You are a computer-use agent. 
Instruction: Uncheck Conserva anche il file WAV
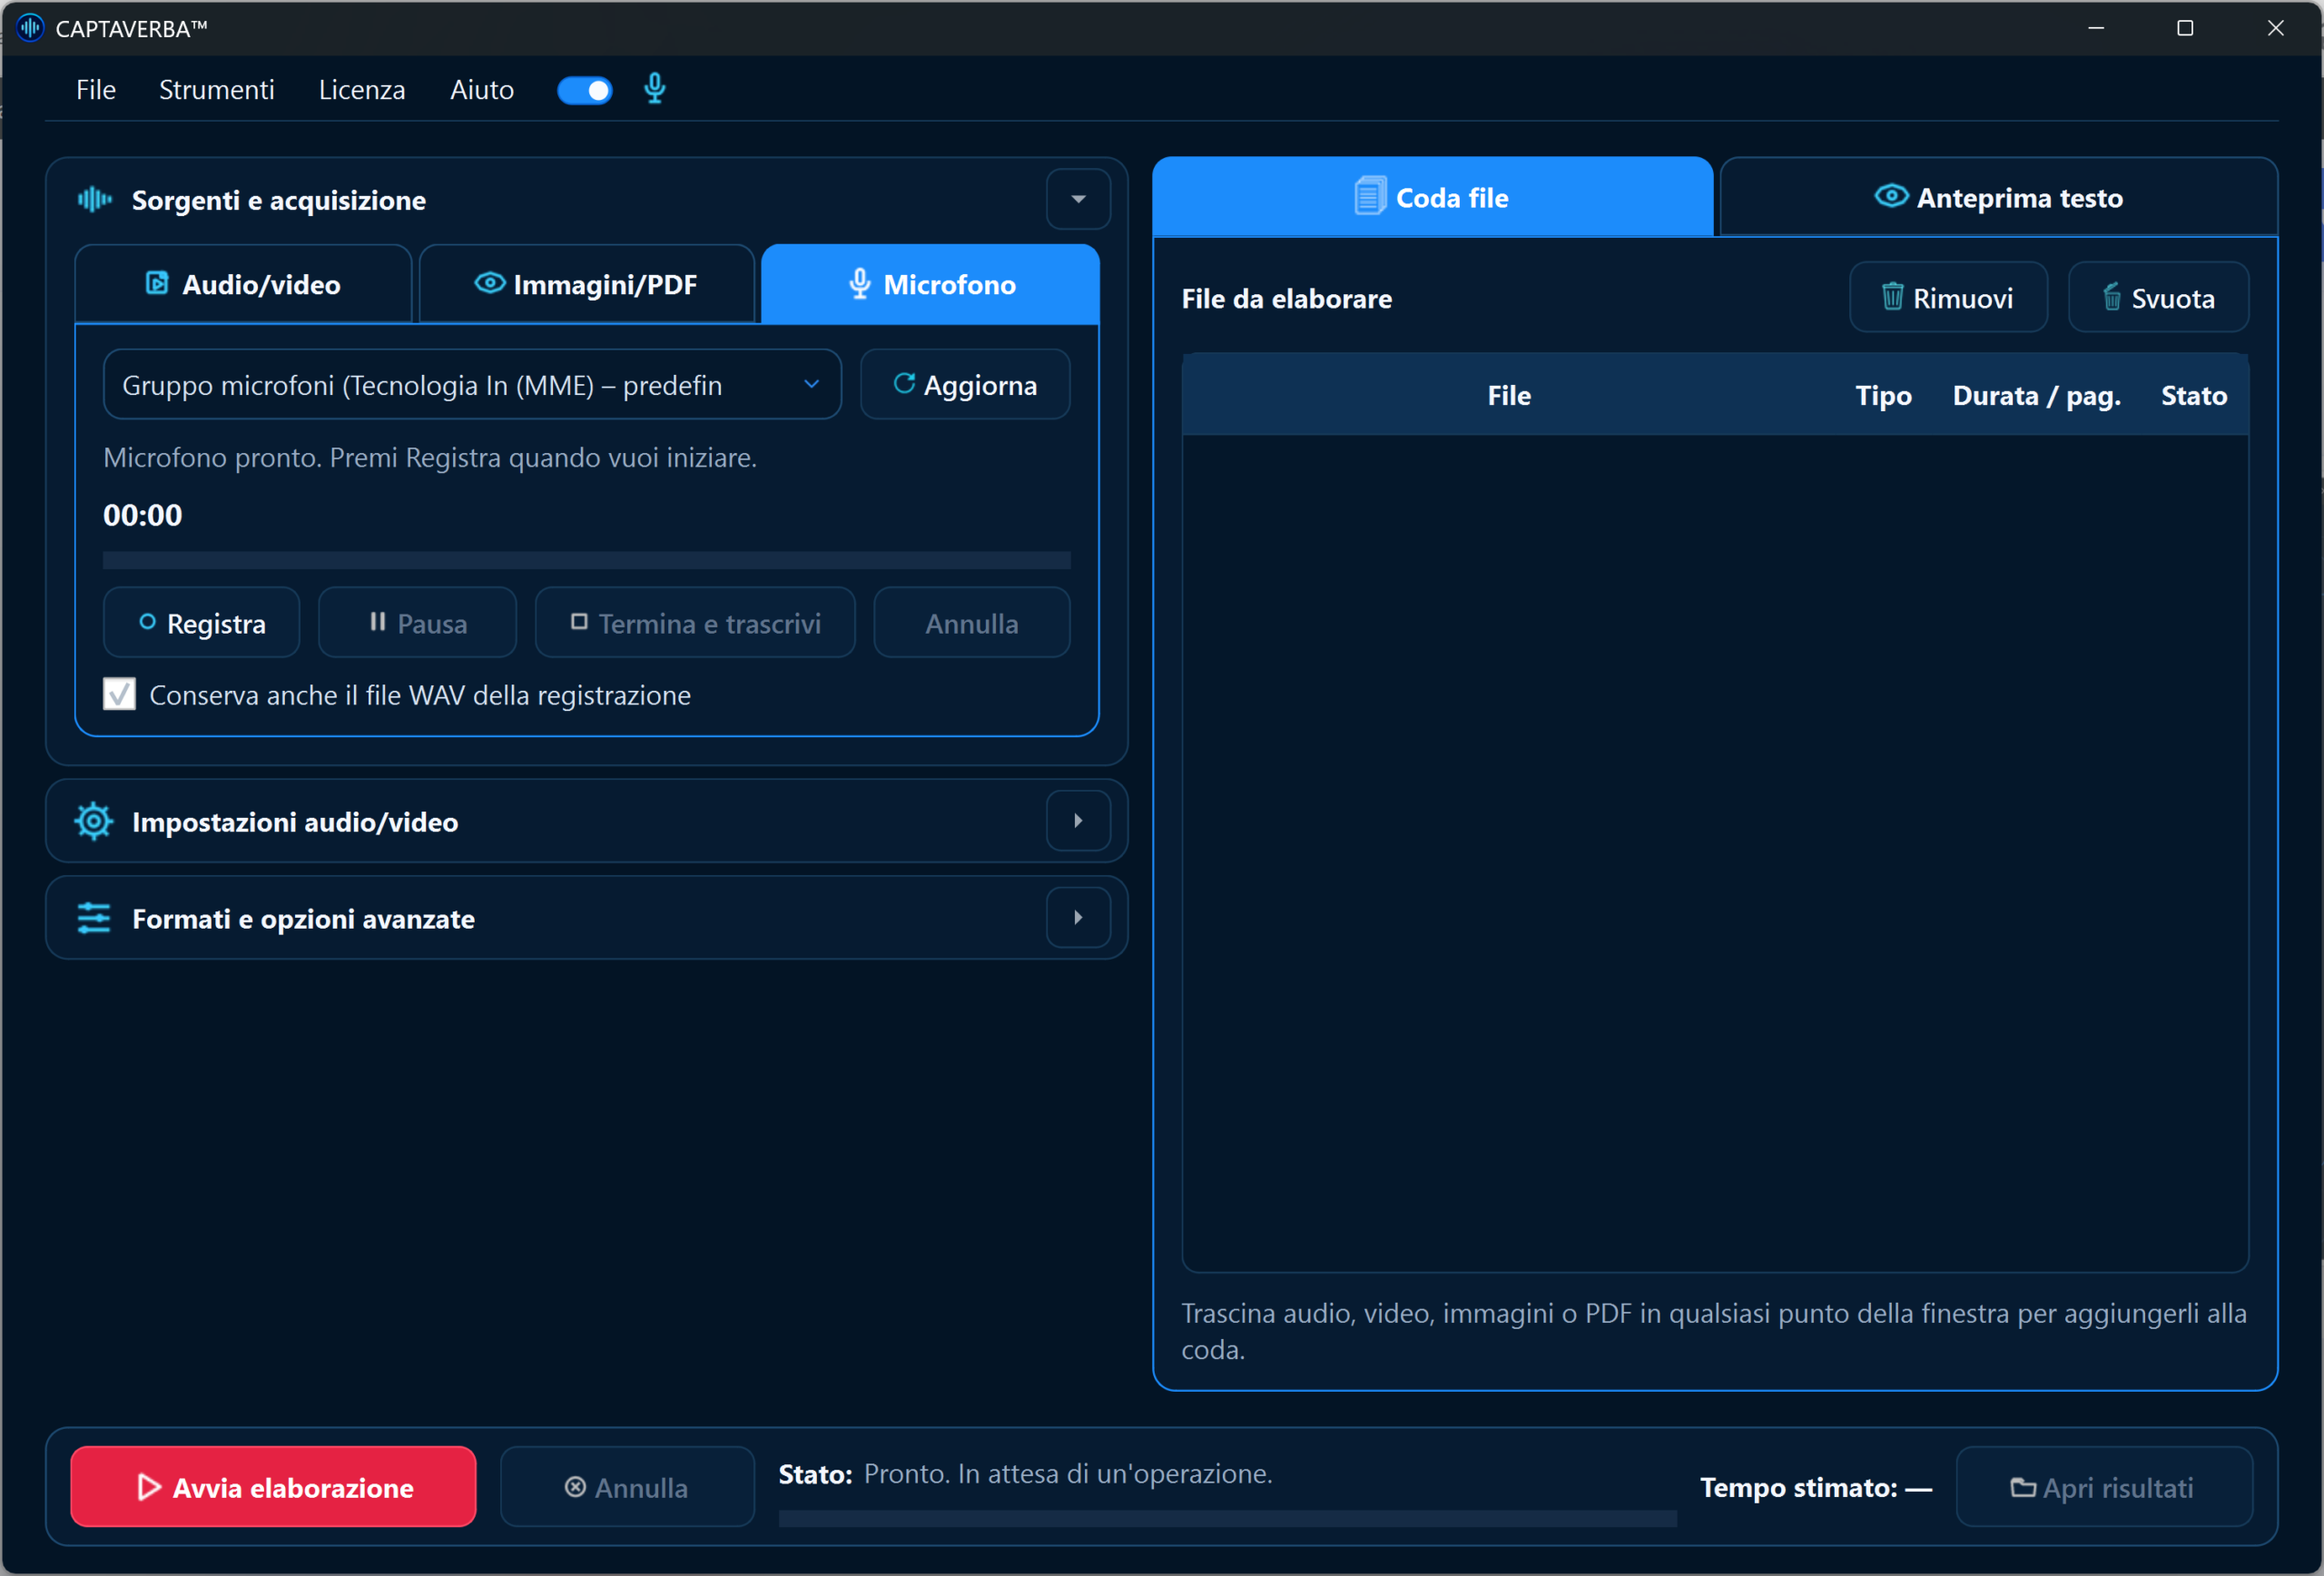(119, 694)
